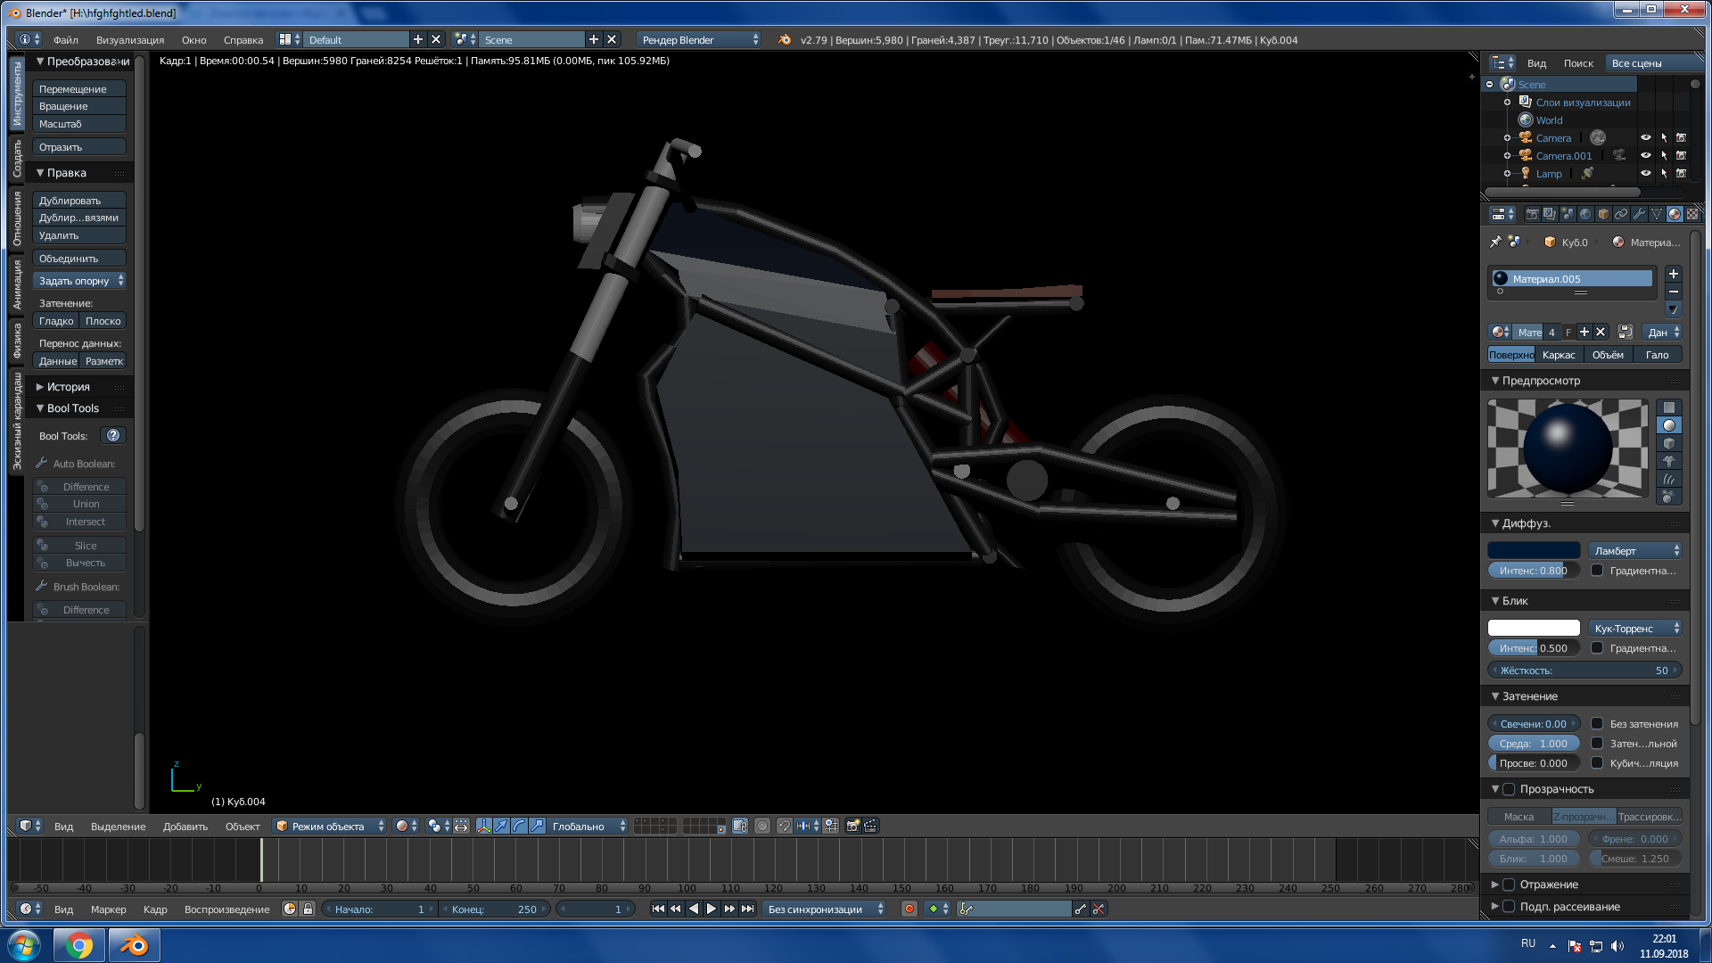
Task: Expand the История panel
Action: [x=68, y=386]
